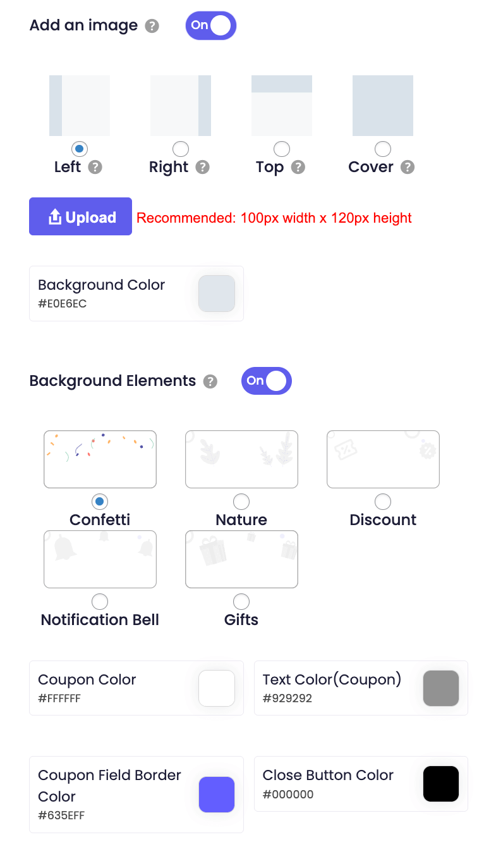Viewport: 484px width, 868px height.
Task: Change the Close Button Color swatch
Action: [x=441, y=784]
